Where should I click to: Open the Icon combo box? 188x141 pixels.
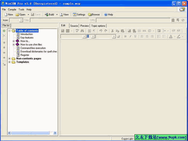(16, 20)
